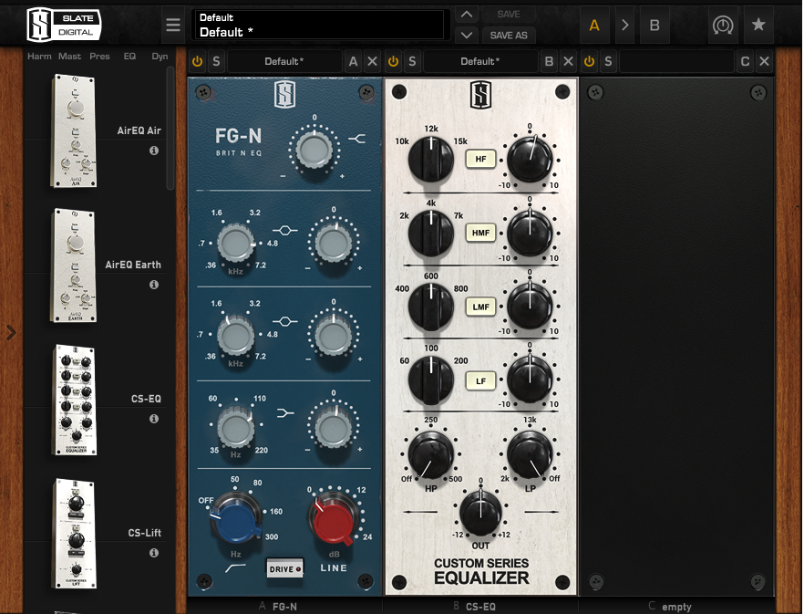Go to previous preset with up chevron
Screen dimensions: 804x614
pyautogui.click(x=466, y=15)
